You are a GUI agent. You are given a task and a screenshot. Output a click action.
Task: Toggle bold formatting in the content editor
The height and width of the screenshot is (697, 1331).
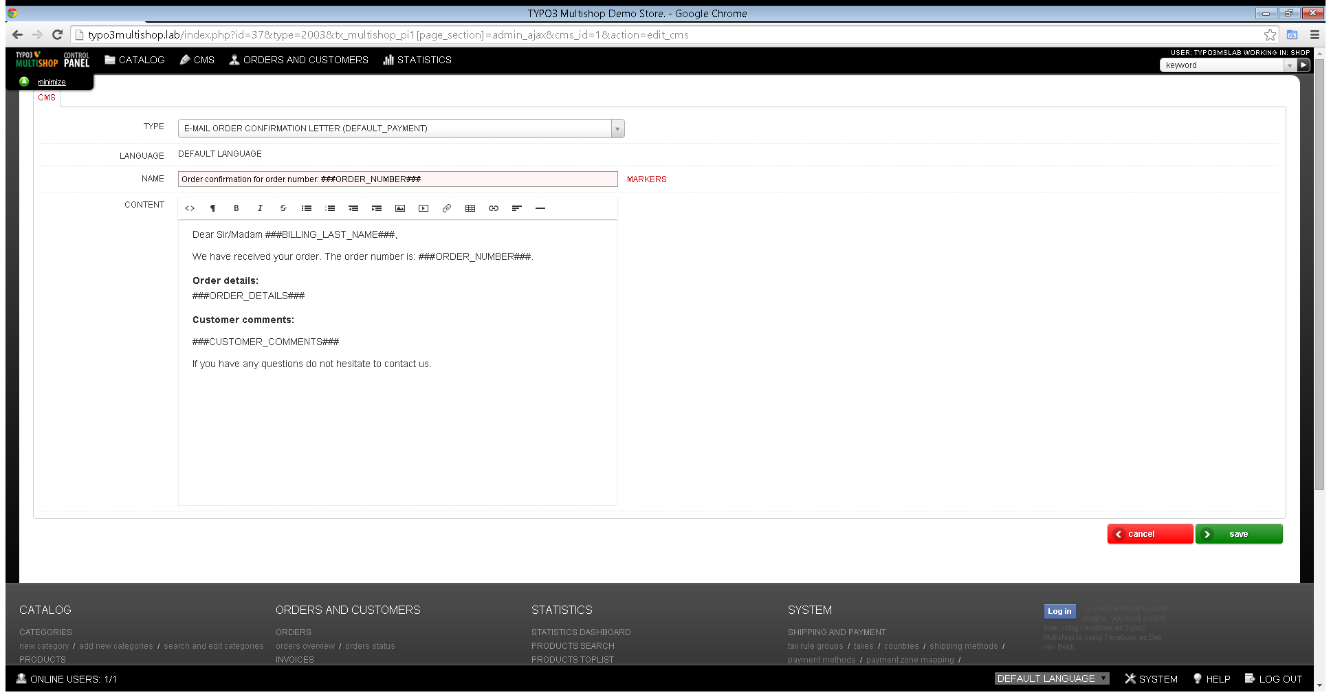click(236, 208)
